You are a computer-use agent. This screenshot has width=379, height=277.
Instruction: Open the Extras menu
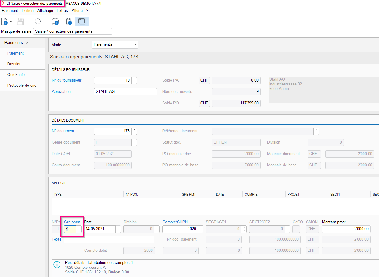[x=62, y=10]
